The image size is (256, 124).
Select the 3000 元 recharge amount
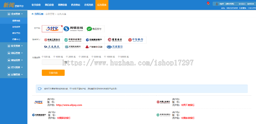[x=80, y=57]
